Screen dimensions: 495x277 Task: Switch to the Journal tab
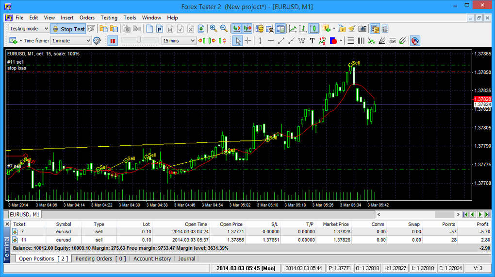tap(186, 259)
